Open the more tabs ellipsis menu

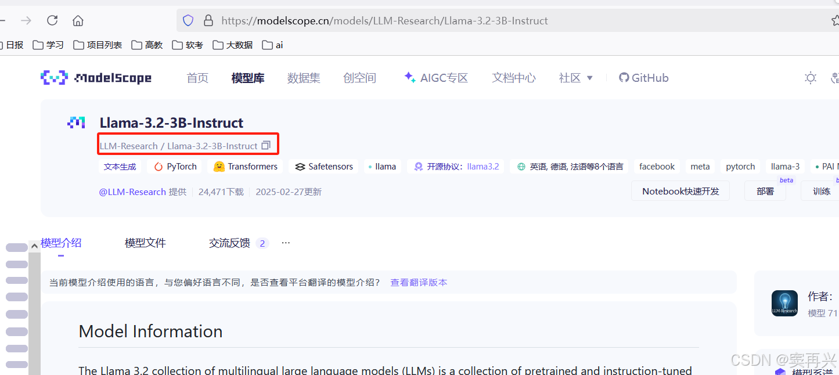coord(286,243)
